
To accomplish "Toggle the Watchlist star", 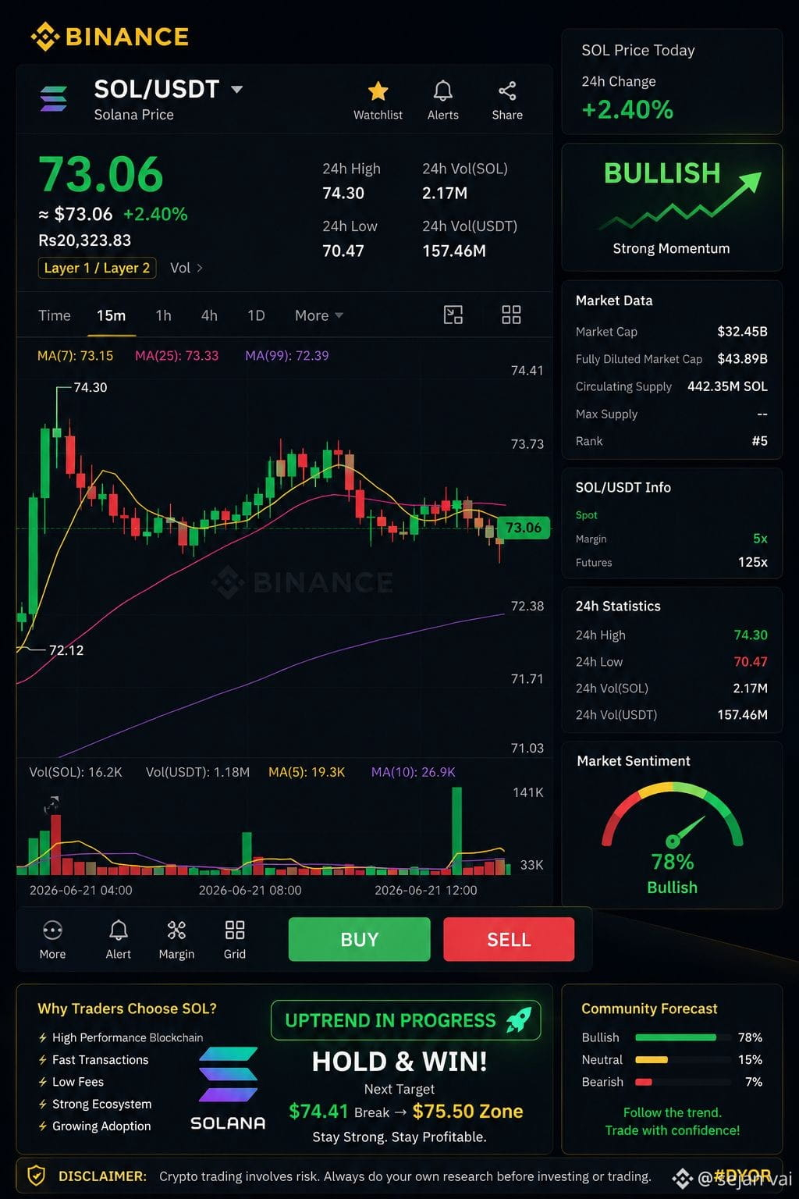I will pyautogui.click(x=378, y=91).
